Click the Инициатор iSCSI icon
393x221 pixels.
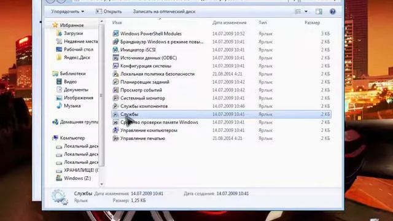(115, 50)
